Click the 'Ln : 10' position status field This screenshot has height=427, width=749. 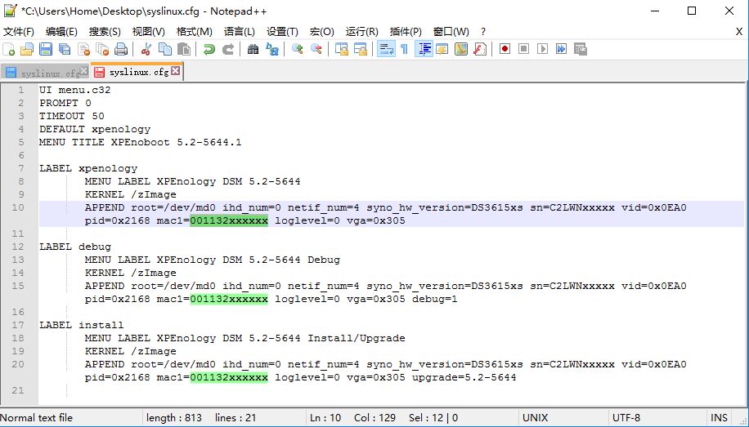click(325, 418)
